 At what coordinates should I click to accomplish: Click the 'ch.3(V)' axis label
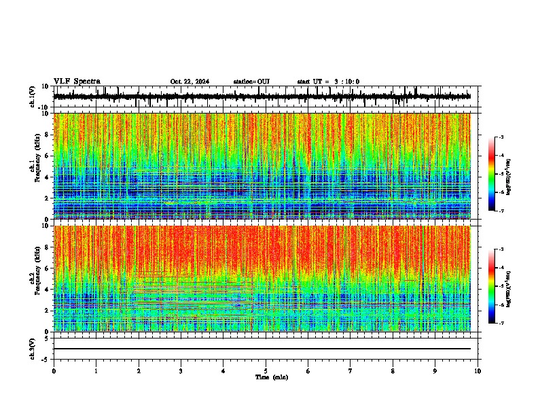tap(33, 349)
